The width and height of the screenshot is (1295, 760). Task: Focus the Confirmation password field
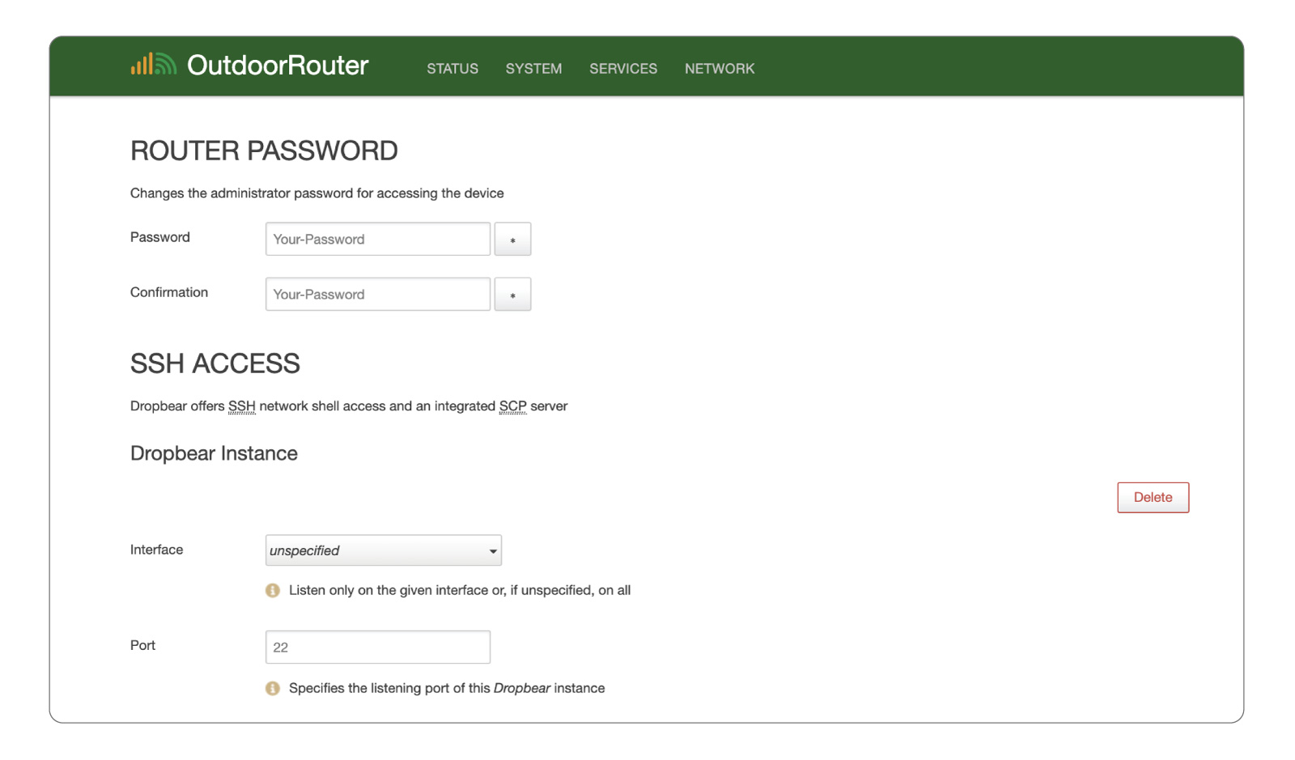click(378, 294)
